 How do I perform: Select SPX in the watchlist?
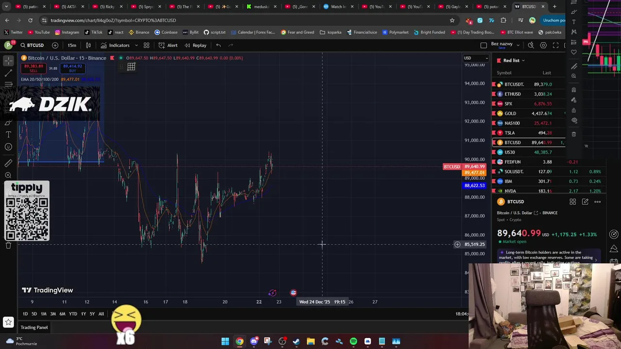528,104
